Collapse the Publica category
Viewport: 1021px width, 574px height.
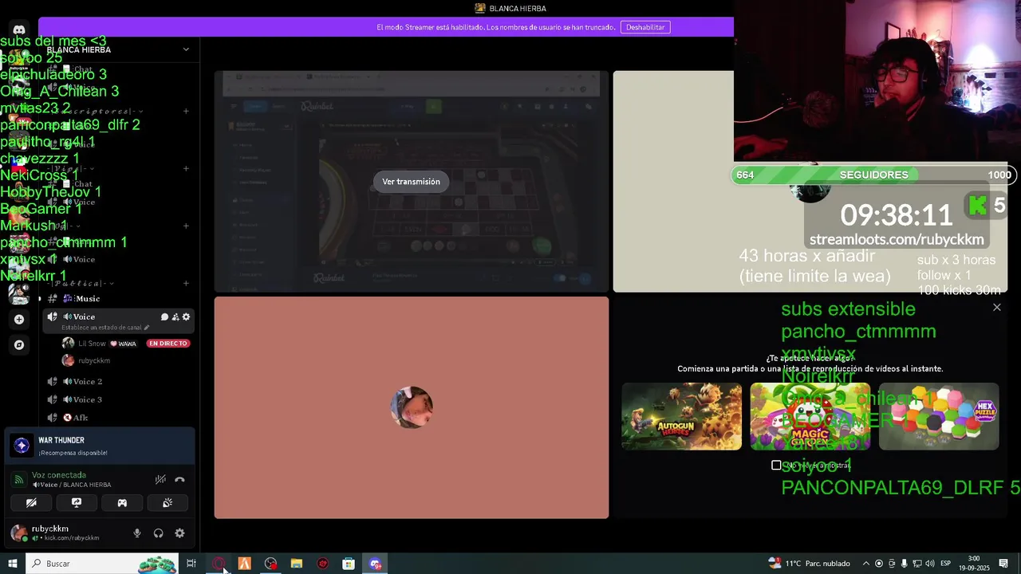point(80,283)
